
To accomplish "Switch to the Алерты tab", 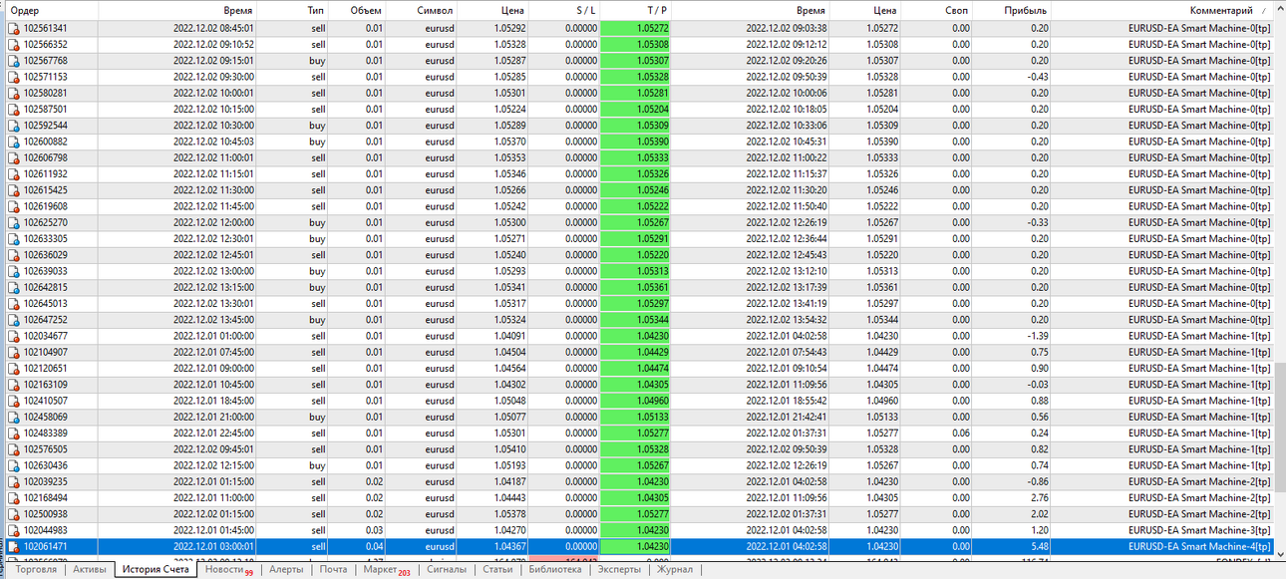I will [x=286, y=570].
